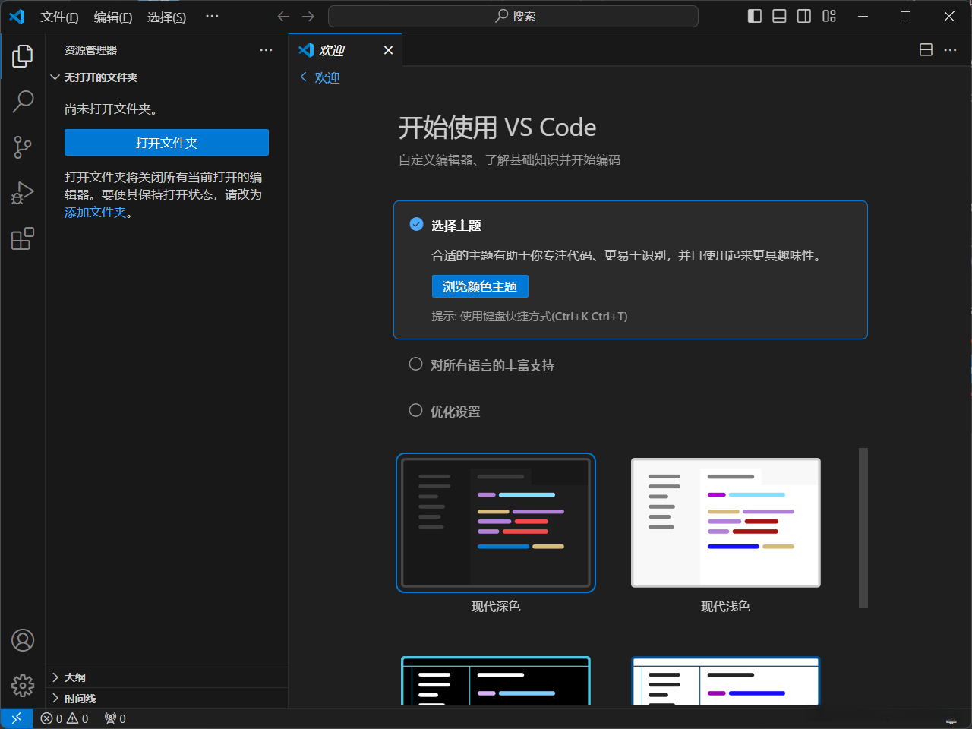
Task: Toggle the panel layout icon in title bar
Action: pos(779,16)
